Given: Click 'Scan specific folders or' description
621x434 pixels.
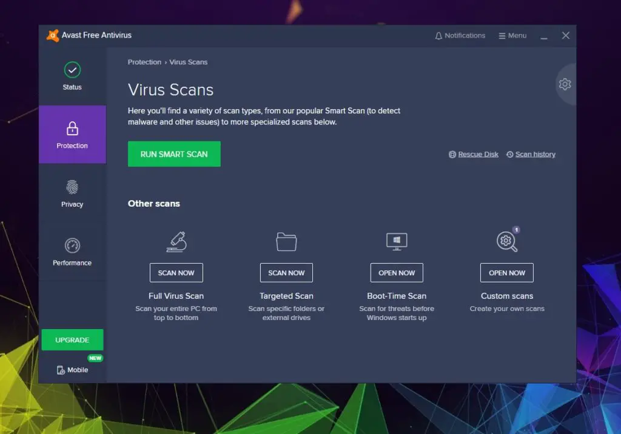Looking at the screenshot, I should 286,309.
